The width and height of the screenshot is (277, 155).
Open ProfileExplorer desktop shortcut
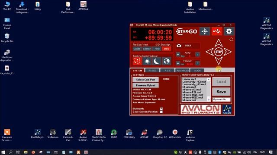[x=38, y=134]
